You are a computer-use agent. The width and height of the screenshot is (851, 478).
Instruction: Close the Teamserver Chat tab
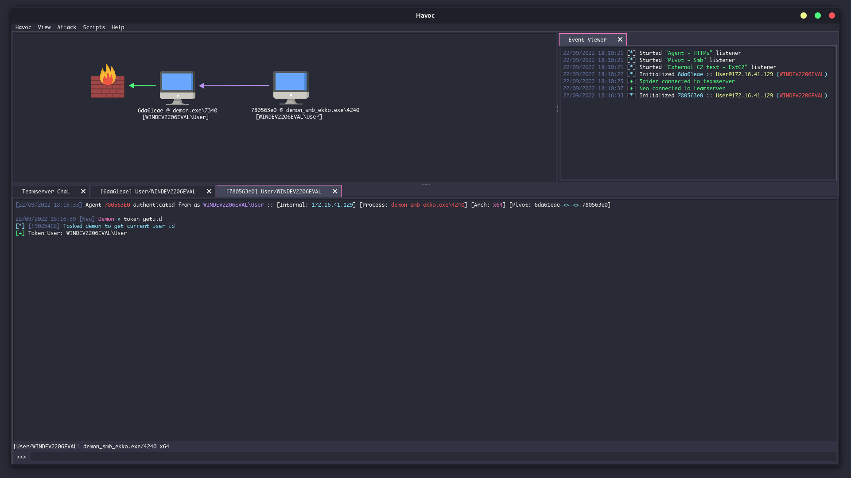tap(83, 192)
